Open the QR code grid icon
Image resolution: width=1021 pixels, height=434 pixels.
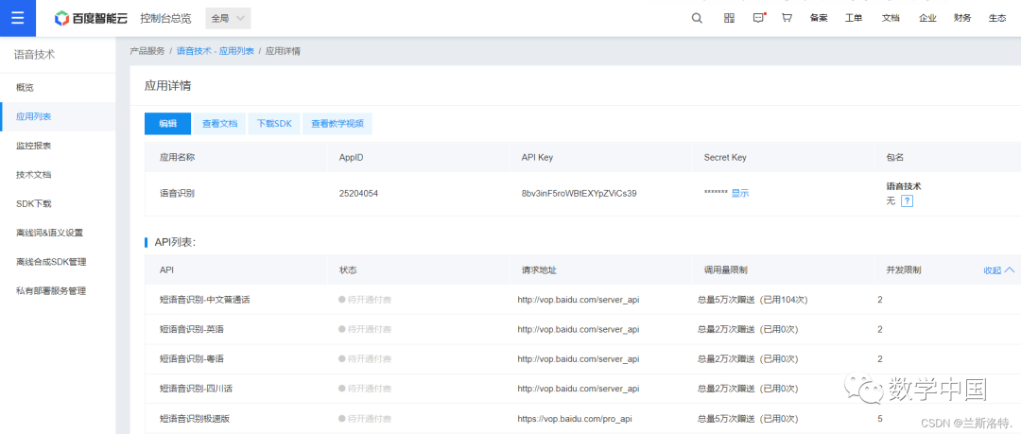pyautogui.click(x=729, y=18)
